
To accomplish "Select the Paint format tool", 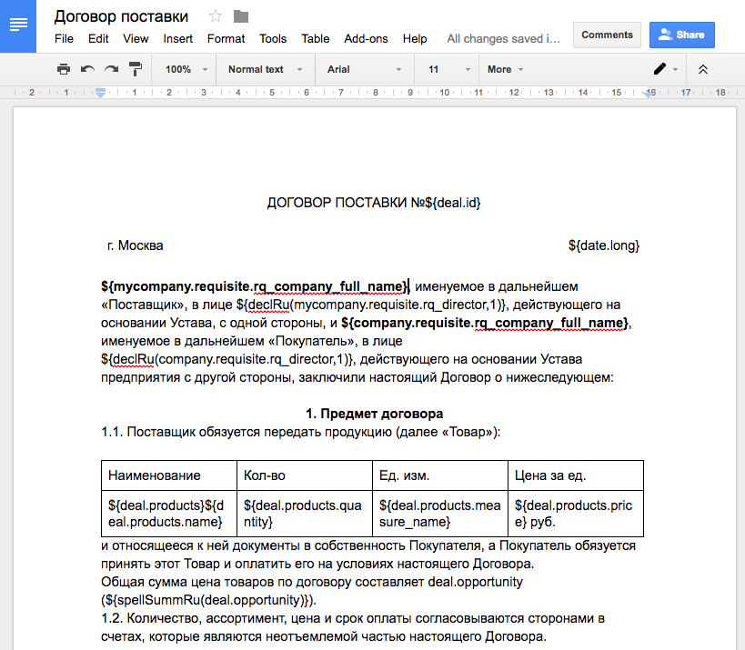I will 136,69.
